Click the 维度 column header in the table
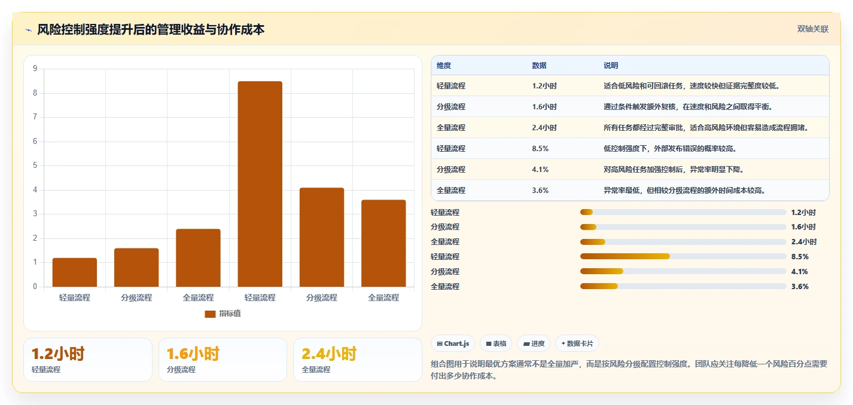 pyautogui.click(x=444, y=66)
